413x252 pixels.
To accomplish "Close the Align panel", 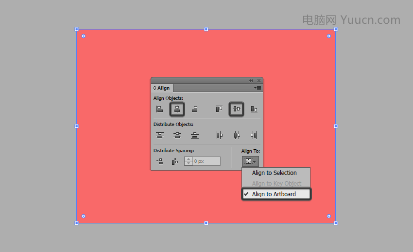I will click(x=259, y=80).
